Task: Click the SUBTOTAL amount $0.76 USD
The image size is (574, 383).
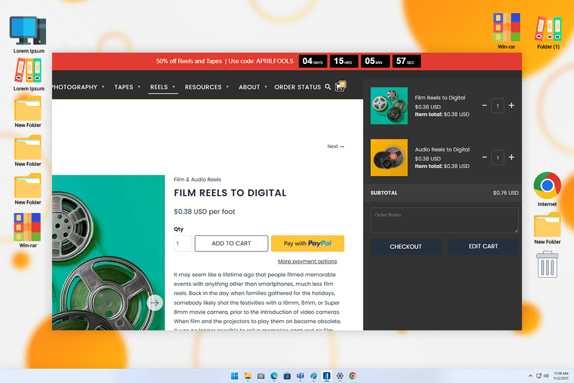Action: pyautogui.click(x=506, y=193)
